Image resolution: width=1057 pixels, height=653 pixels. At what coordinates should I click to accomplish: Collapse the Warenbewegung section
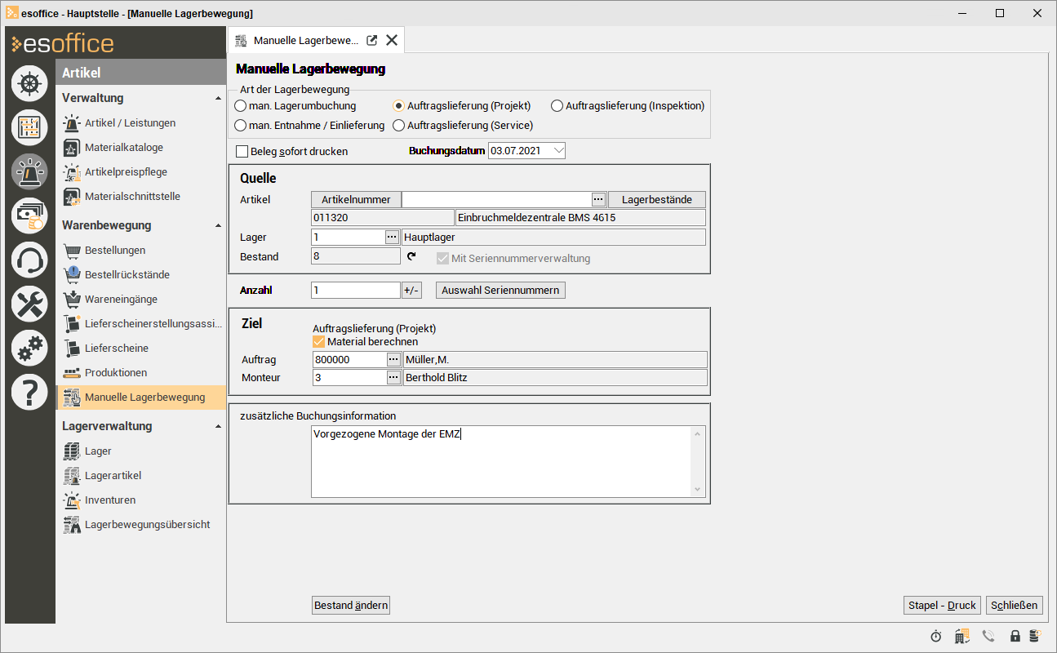[218, 226]
